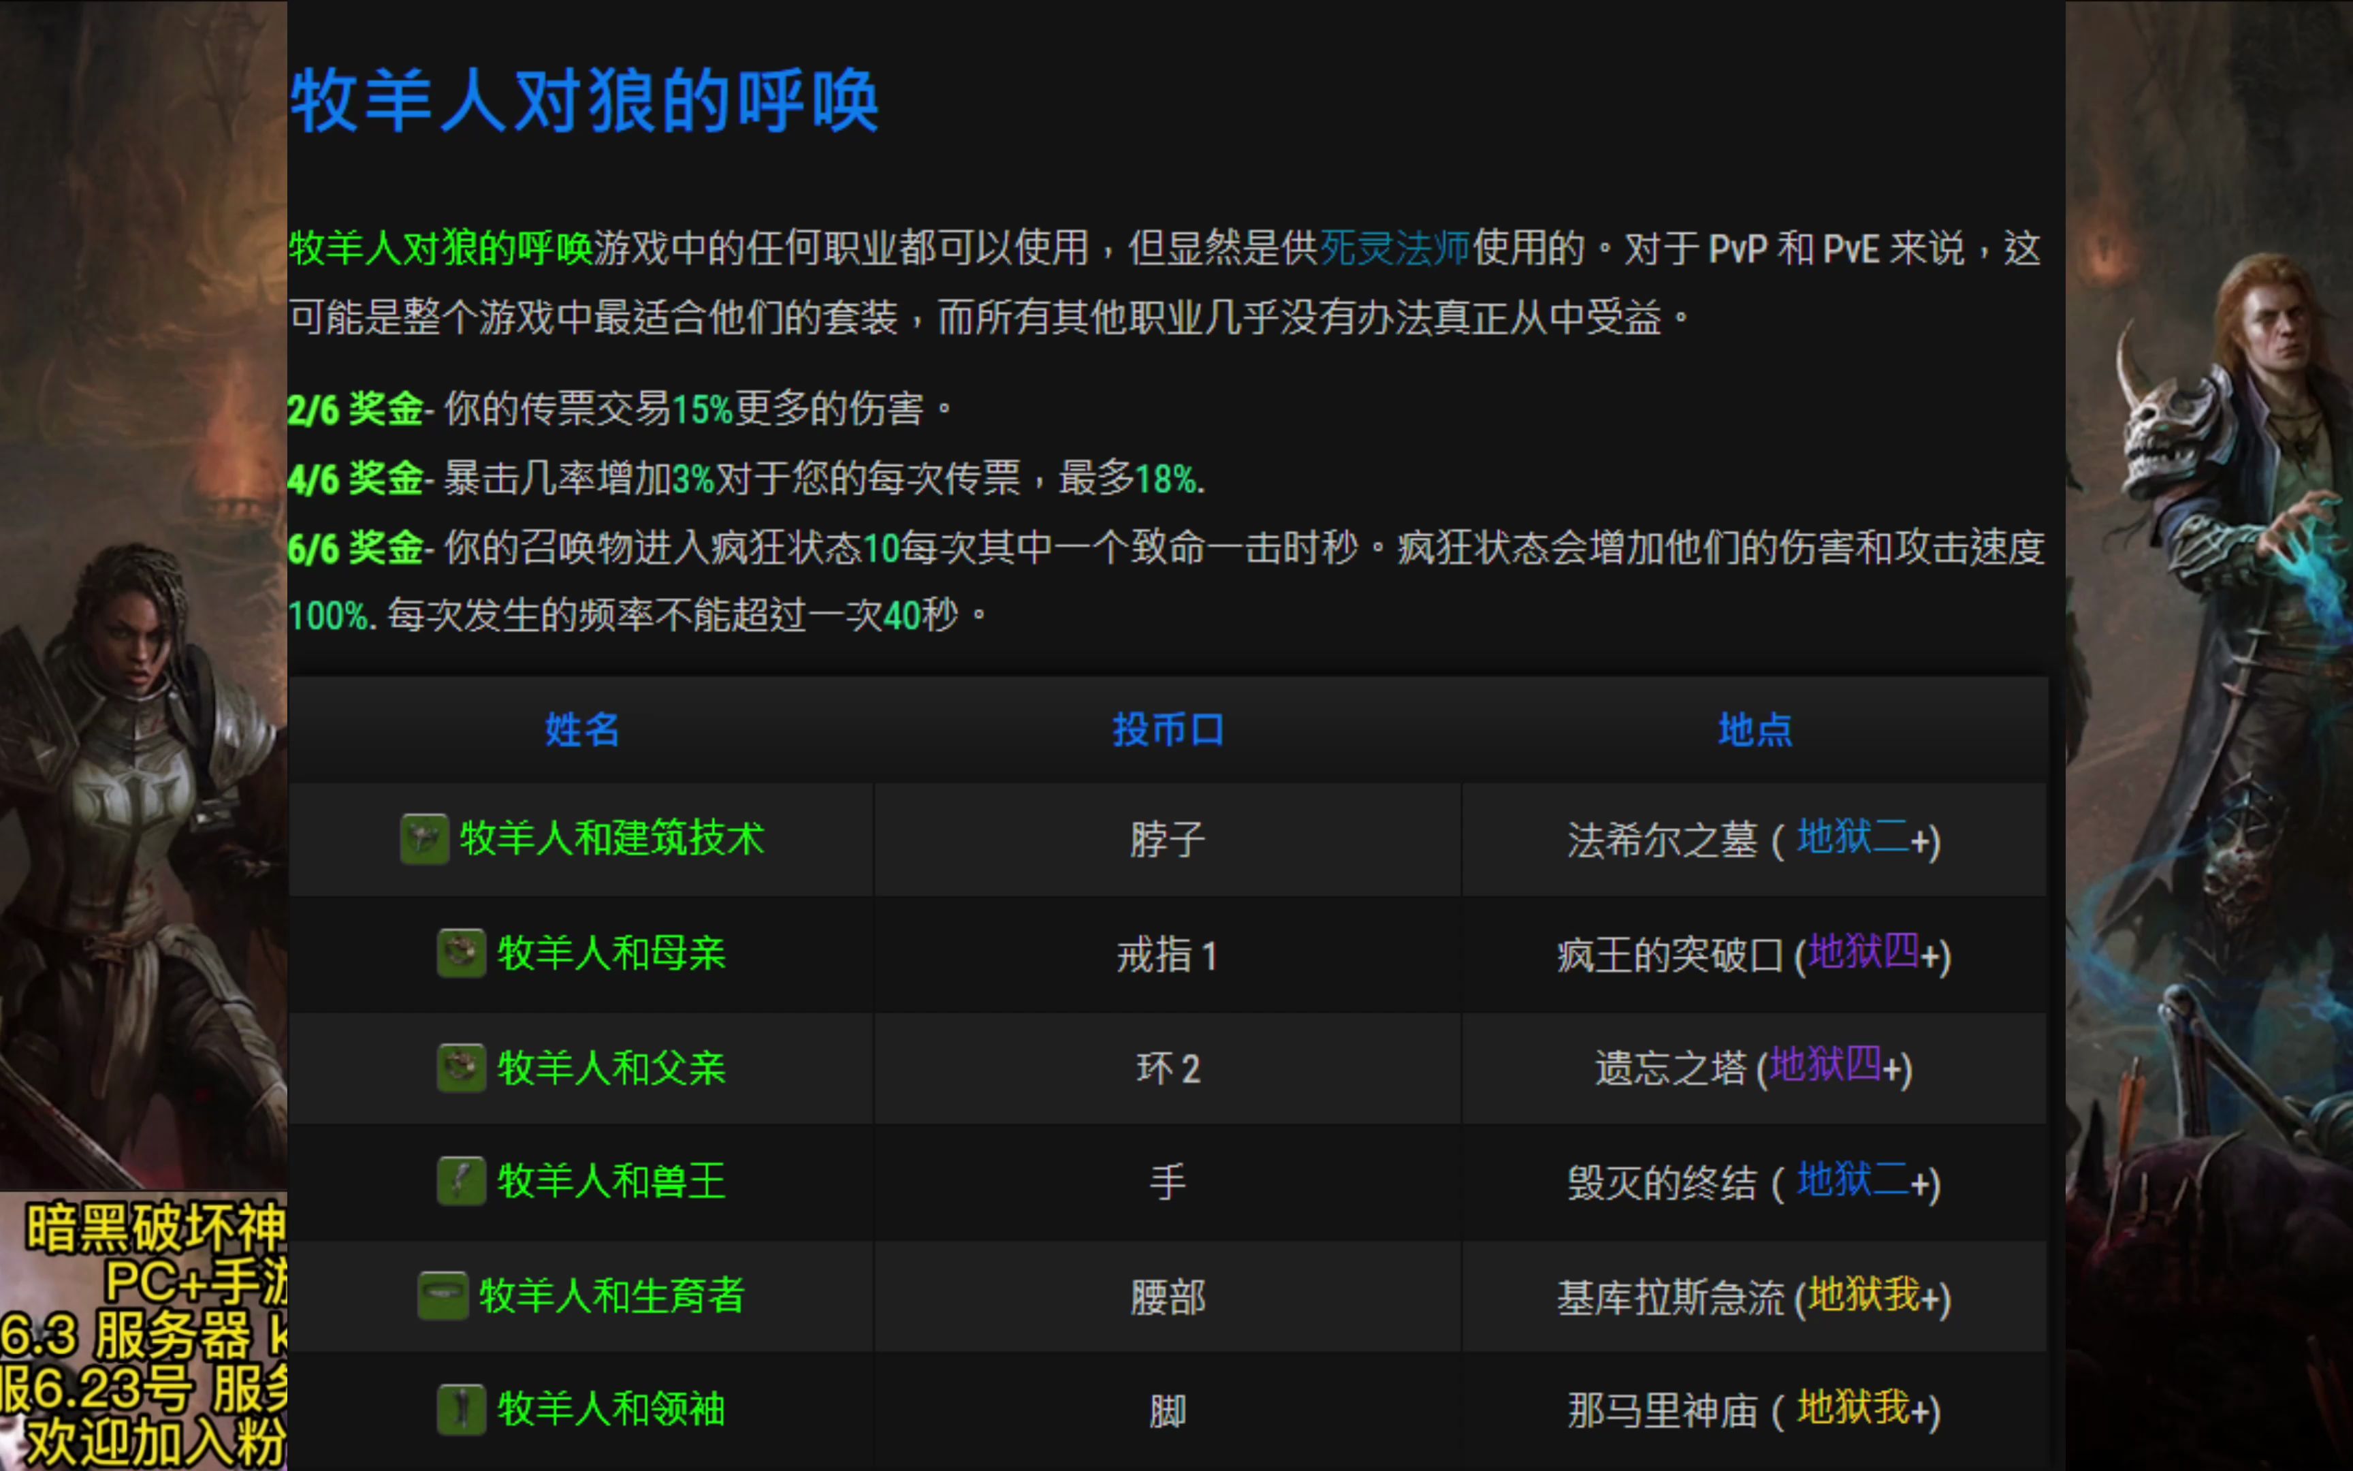The height and width of the screenshot is (1471, 2353).
Task: Click the 6/6 奖金 bonus label
Action: pyautogui.click(x=356, y=548)
